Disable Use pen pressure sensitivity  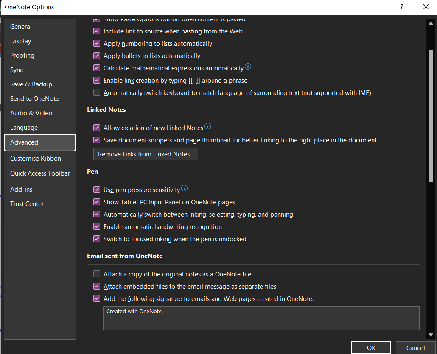coord(97,190)
